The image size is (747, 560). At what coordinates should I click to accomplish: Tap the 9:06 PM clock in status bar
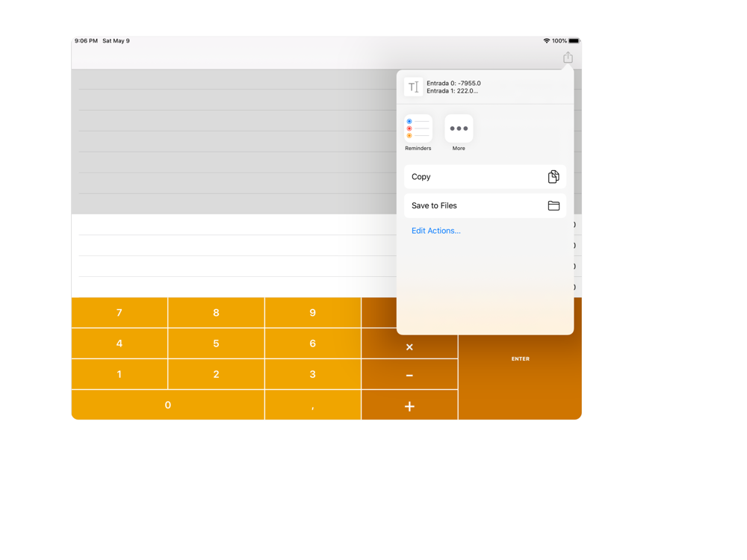[x=86, y=41]
